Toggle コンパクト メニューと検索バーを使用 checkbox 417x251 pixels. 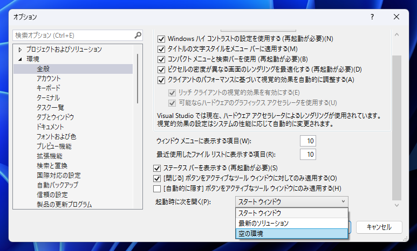click(x=161, y=59)
